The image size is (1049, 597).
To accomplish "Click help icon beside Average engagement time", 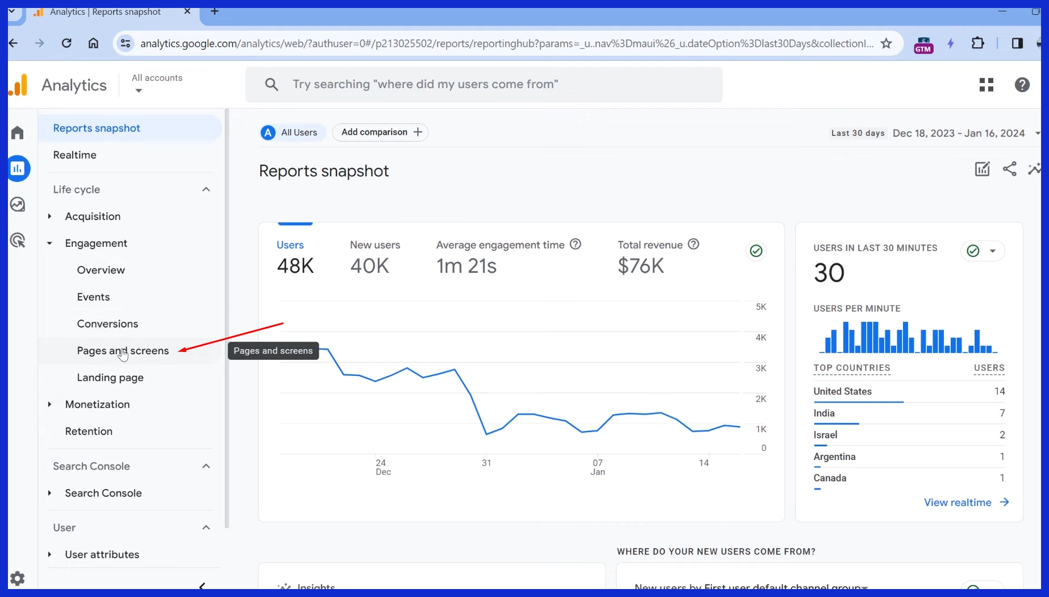I will click(x=576, y=244).
